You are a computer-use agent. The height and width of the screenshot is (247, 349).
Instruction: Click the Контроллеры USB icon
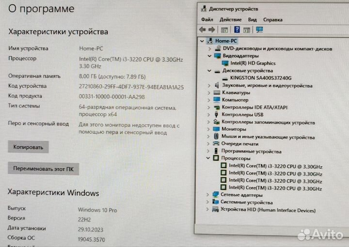pyautogui.click(x=216, y=114)
